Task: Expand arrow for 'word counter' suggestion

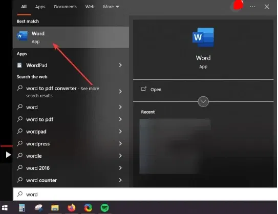Action: tap(120, 180)
